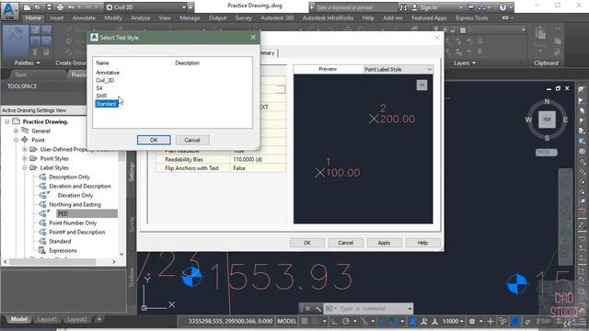The image size is (589, 331).
Task: Open the Help question mark icon
Action: pyautogui.click(x=502, y=7)
